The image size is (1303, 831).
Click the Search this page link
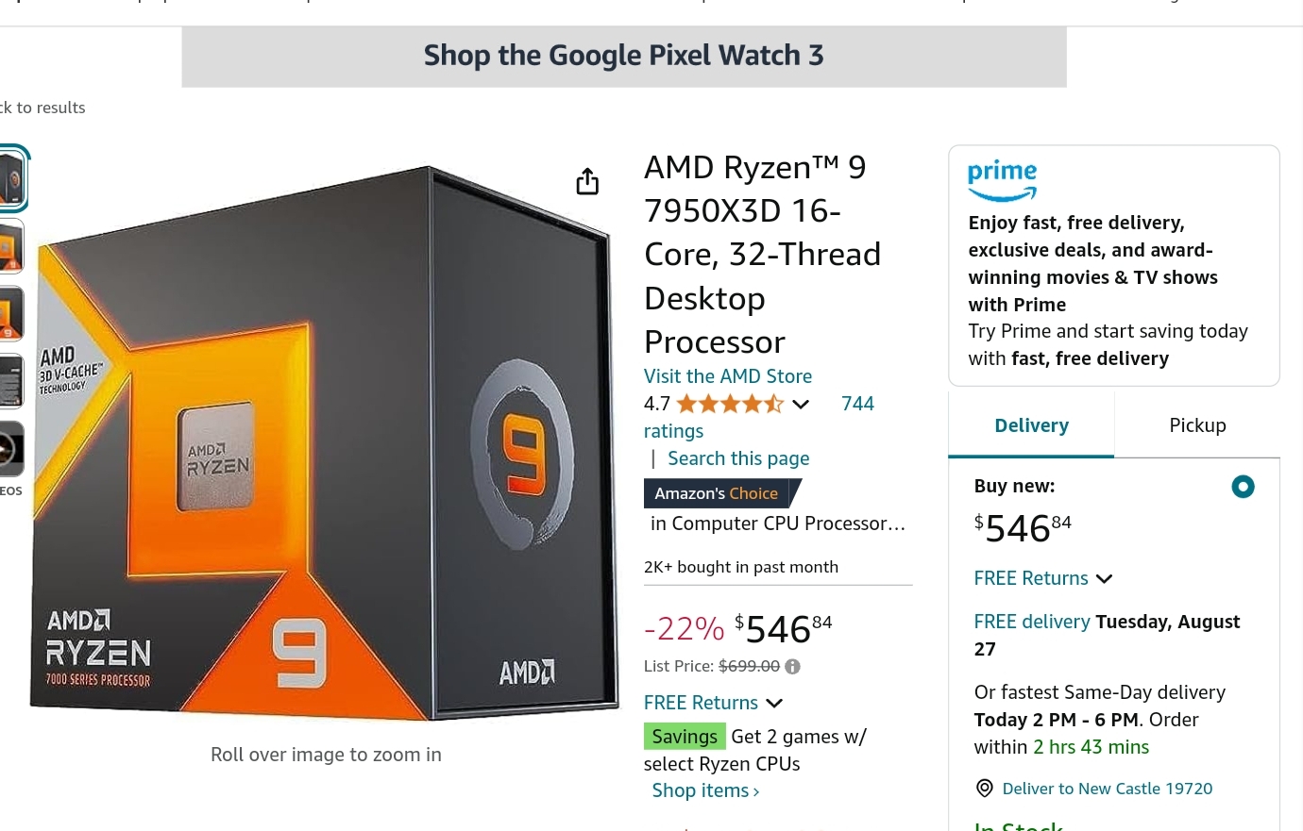coord(738,458)
